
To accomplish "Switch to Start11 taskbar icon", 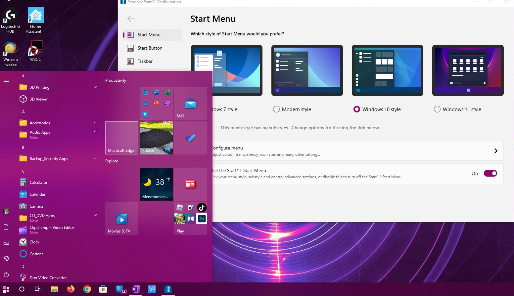I will (x=168, y=289).
